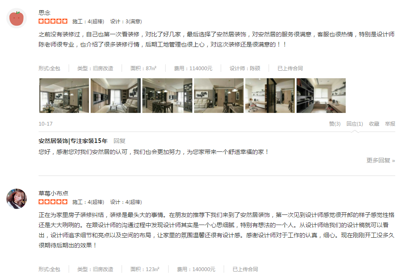Viewport: 405px width, 280px height.
Task: Click designer name 设计师：陈硕
Action: [x=245, y=69]
